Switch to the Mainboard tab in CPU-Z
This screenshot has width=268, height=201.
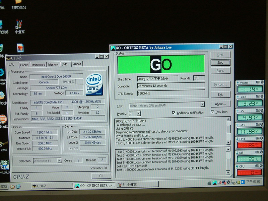pos(38,65)
